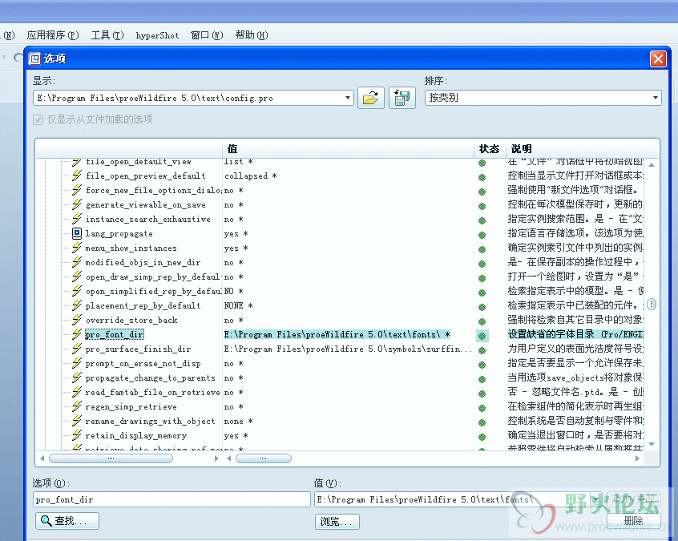This screenshot has height=541, width=678.
Task: Select the pro_font_dir option row
Action: coord(115,334)
